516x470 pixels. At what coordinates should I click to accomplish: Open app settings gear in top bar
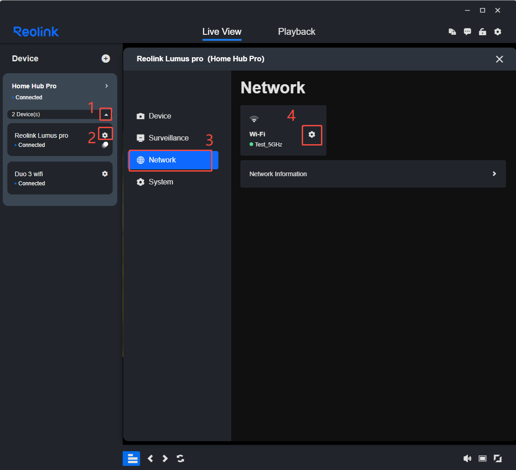pos(498,32)
